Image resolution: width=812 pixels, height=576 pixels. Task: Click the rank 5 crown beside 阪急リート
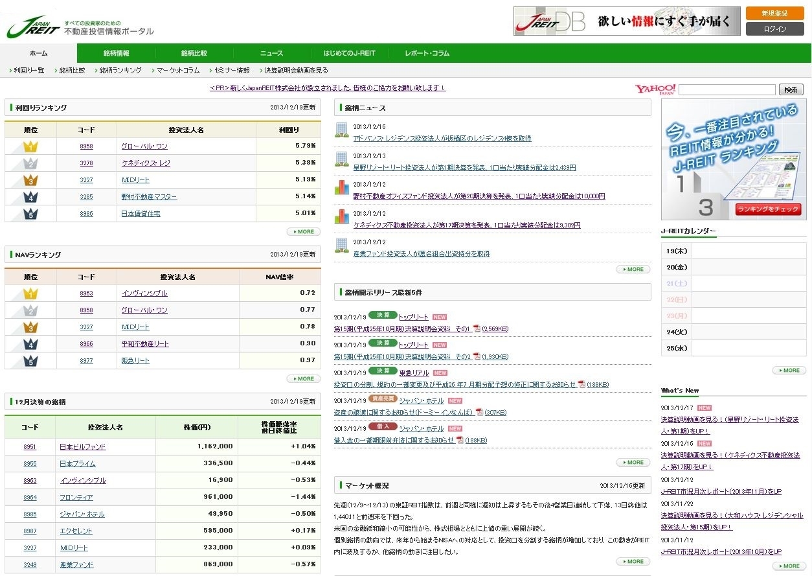point(30,361)
